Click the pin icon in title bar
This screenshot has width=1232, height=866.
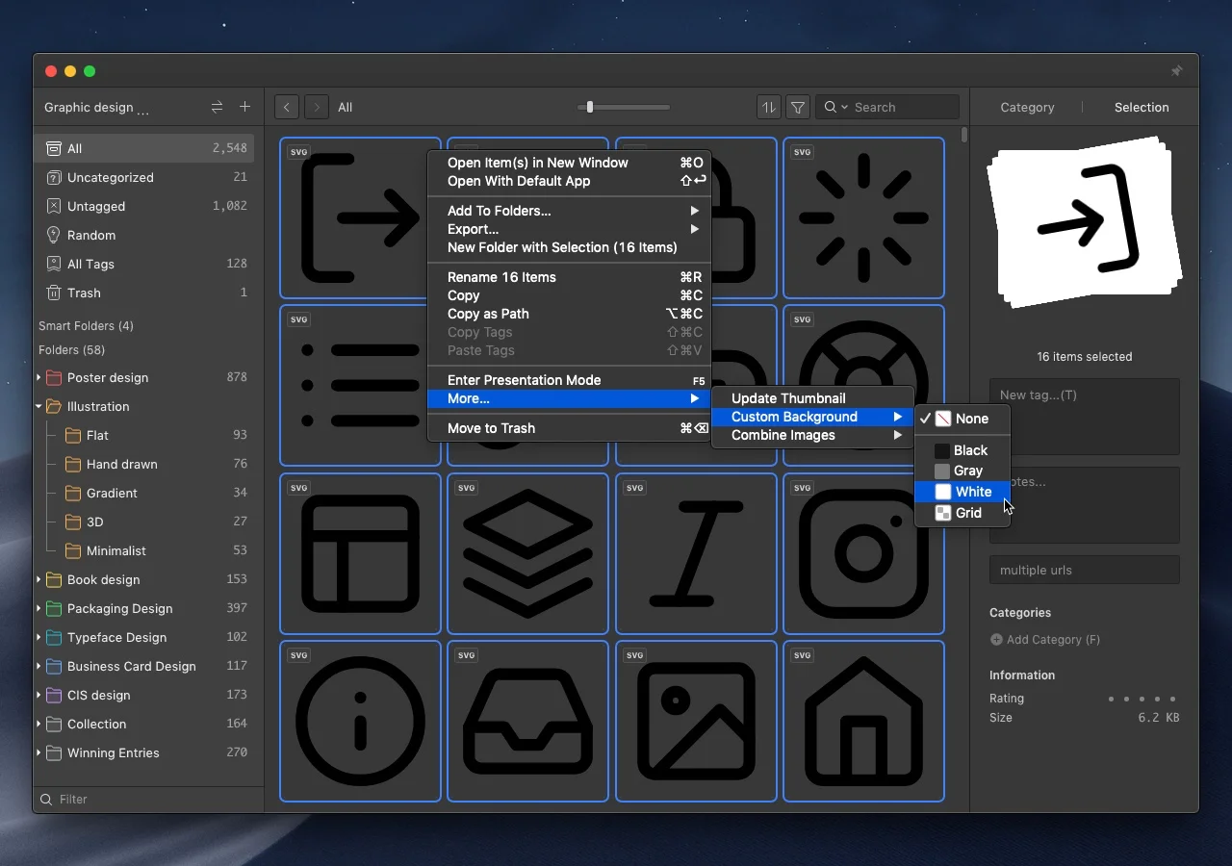[1176, 71]
